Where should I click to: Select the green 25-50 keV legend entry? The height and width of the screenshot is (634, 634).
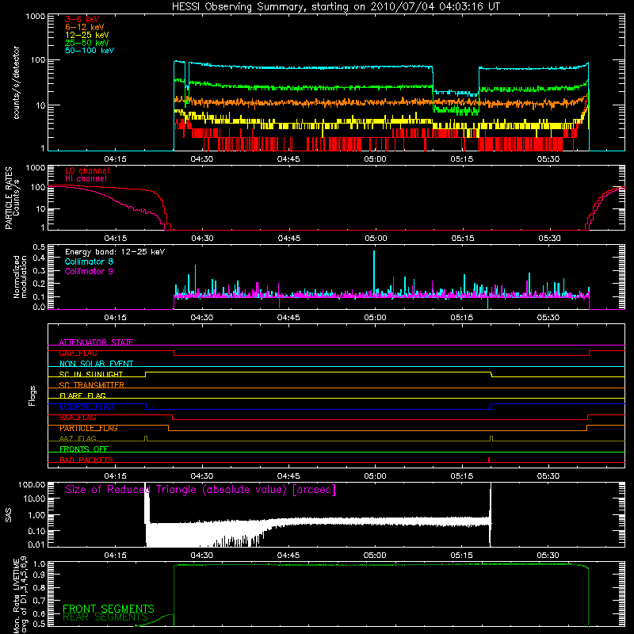(87, 43)
